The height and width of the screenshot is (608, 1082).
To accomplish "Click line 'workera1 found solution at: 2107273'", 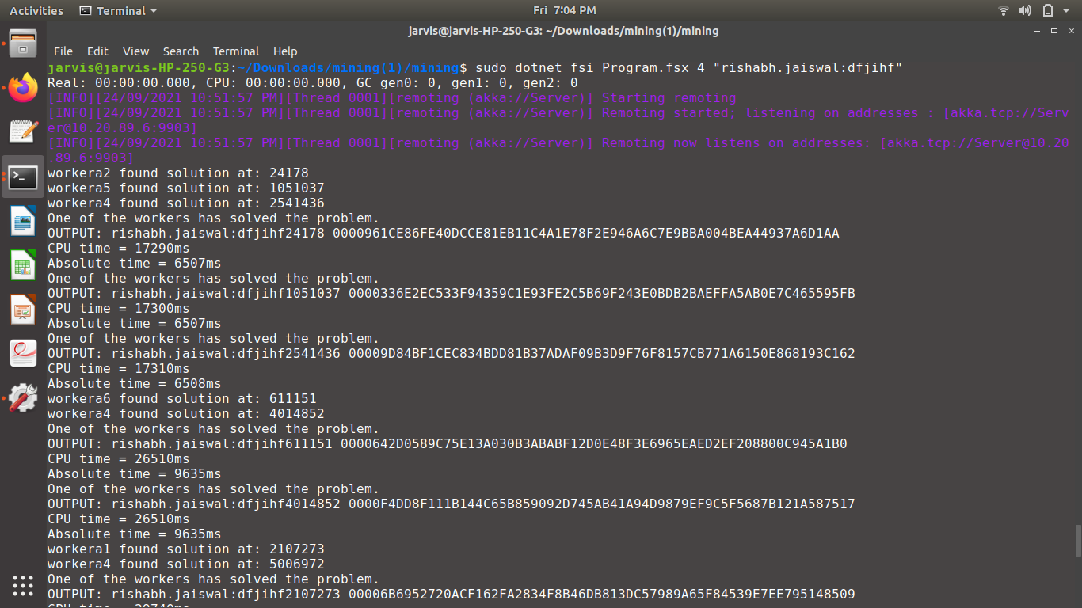I will 186,549.
